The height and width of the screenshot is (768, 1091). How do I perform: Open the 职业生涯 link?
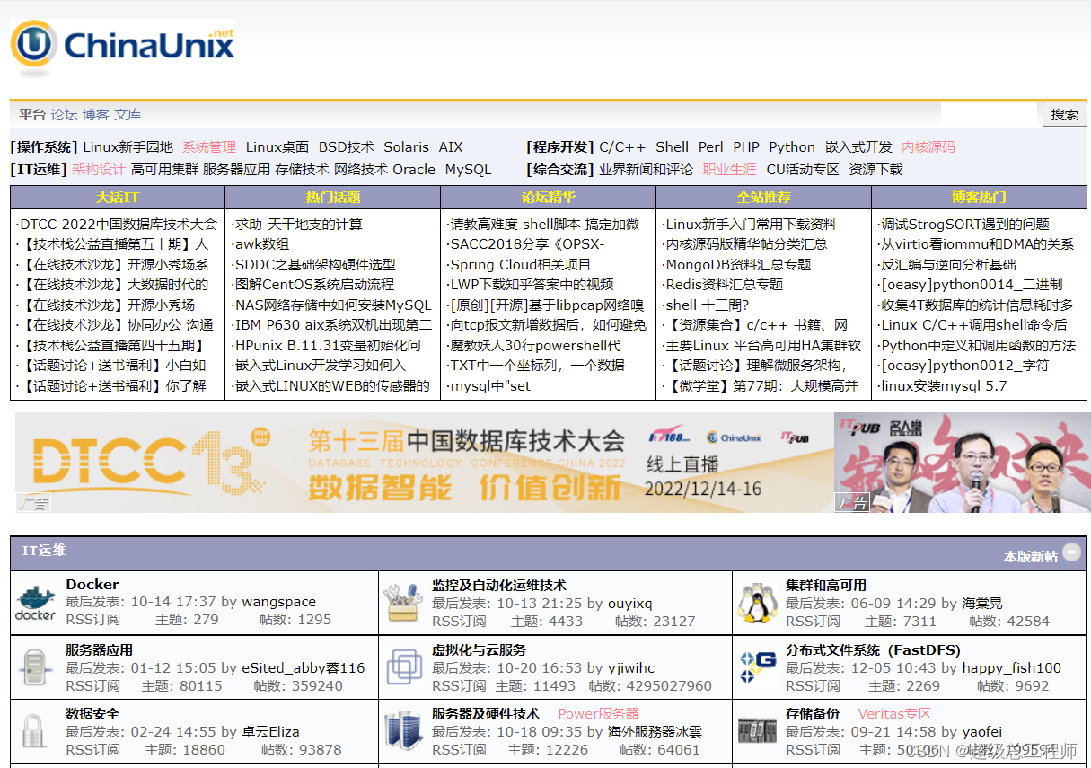pos(729,169)
